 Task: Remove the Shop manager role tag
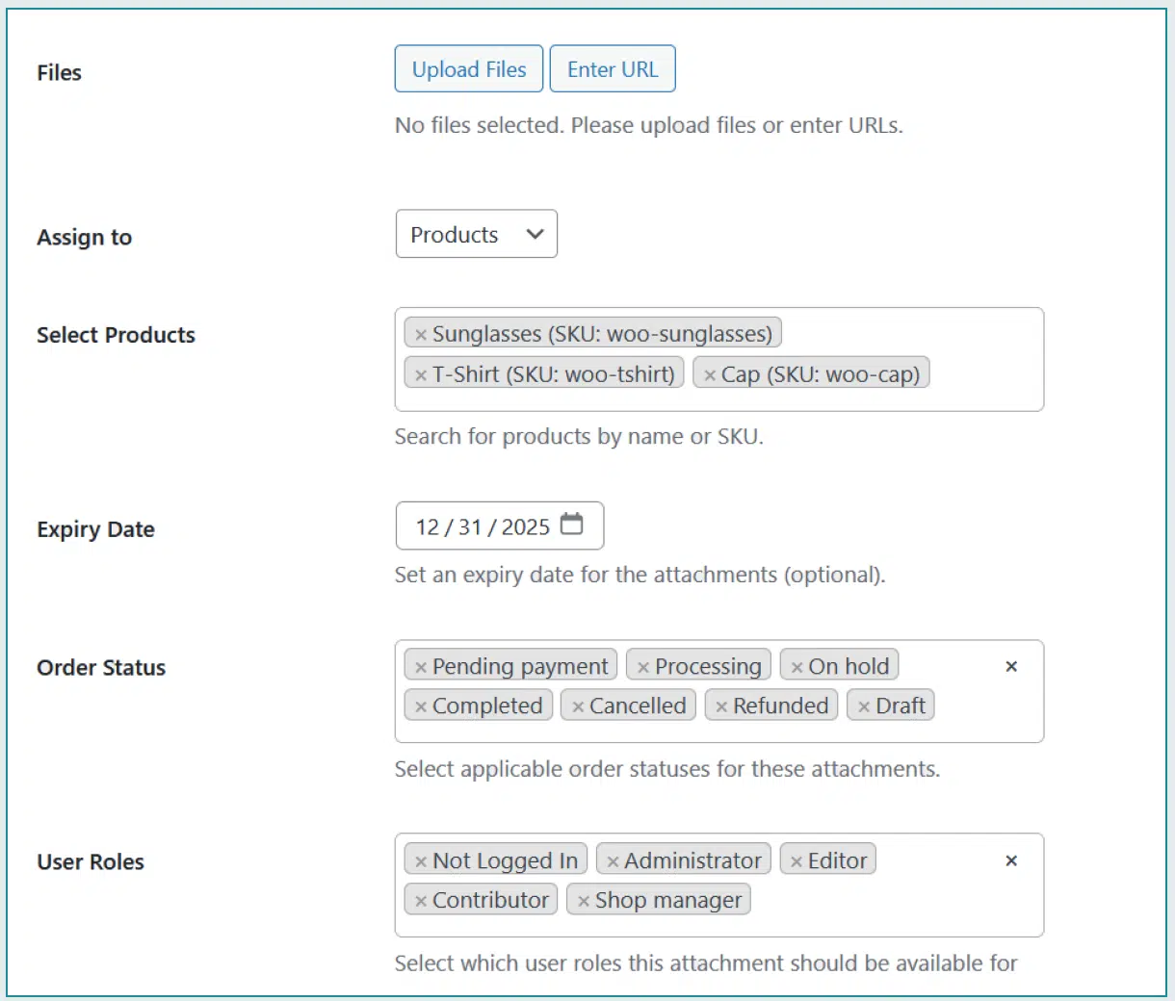[x=584, y=901]
